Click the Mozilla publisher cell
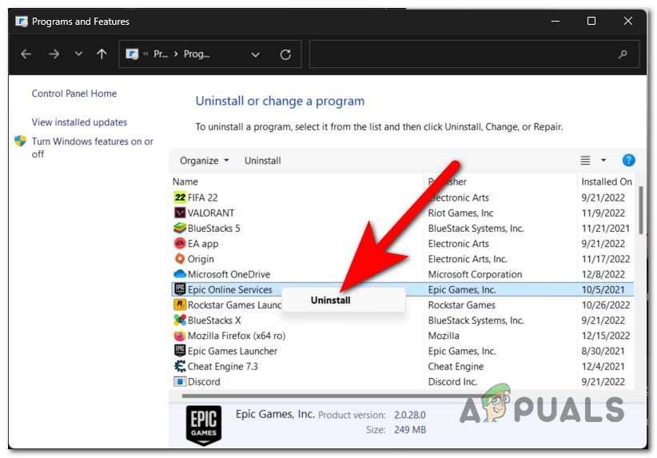This screenshot has width=657, height=458. pos(444,336)
